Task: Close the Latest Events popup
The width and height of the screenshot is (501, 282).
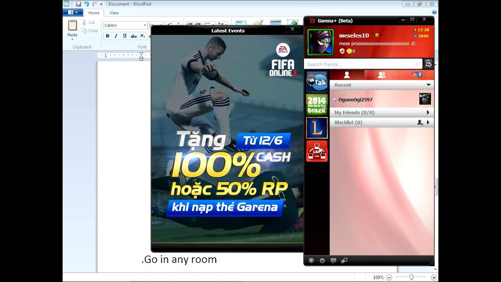Action: pos(292,29)
